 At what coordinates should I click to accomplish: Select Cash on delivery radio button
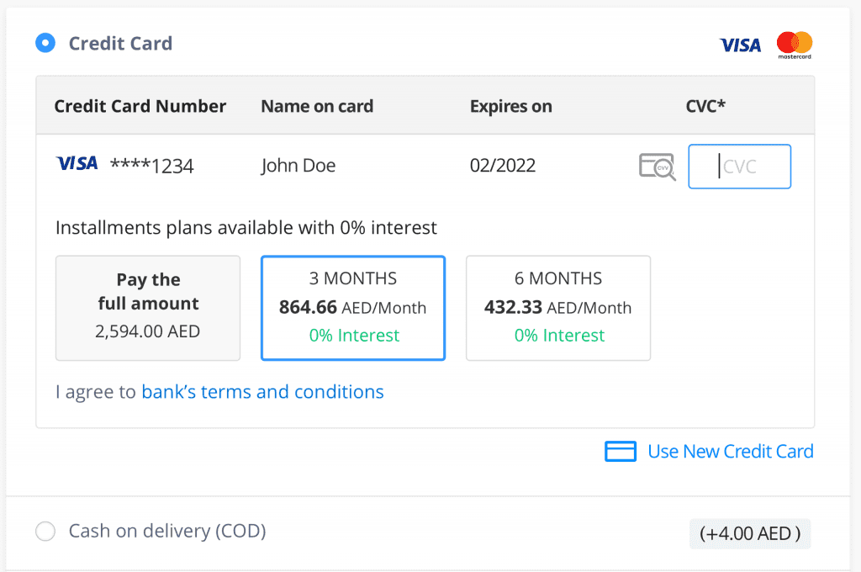45,532
